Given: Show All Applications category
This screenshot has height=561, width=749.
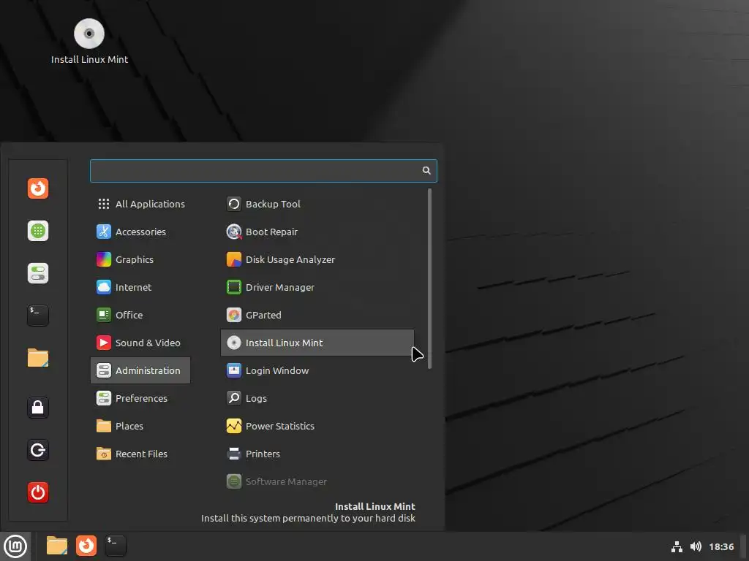Looking at the screenshot, I should (140, 205).
